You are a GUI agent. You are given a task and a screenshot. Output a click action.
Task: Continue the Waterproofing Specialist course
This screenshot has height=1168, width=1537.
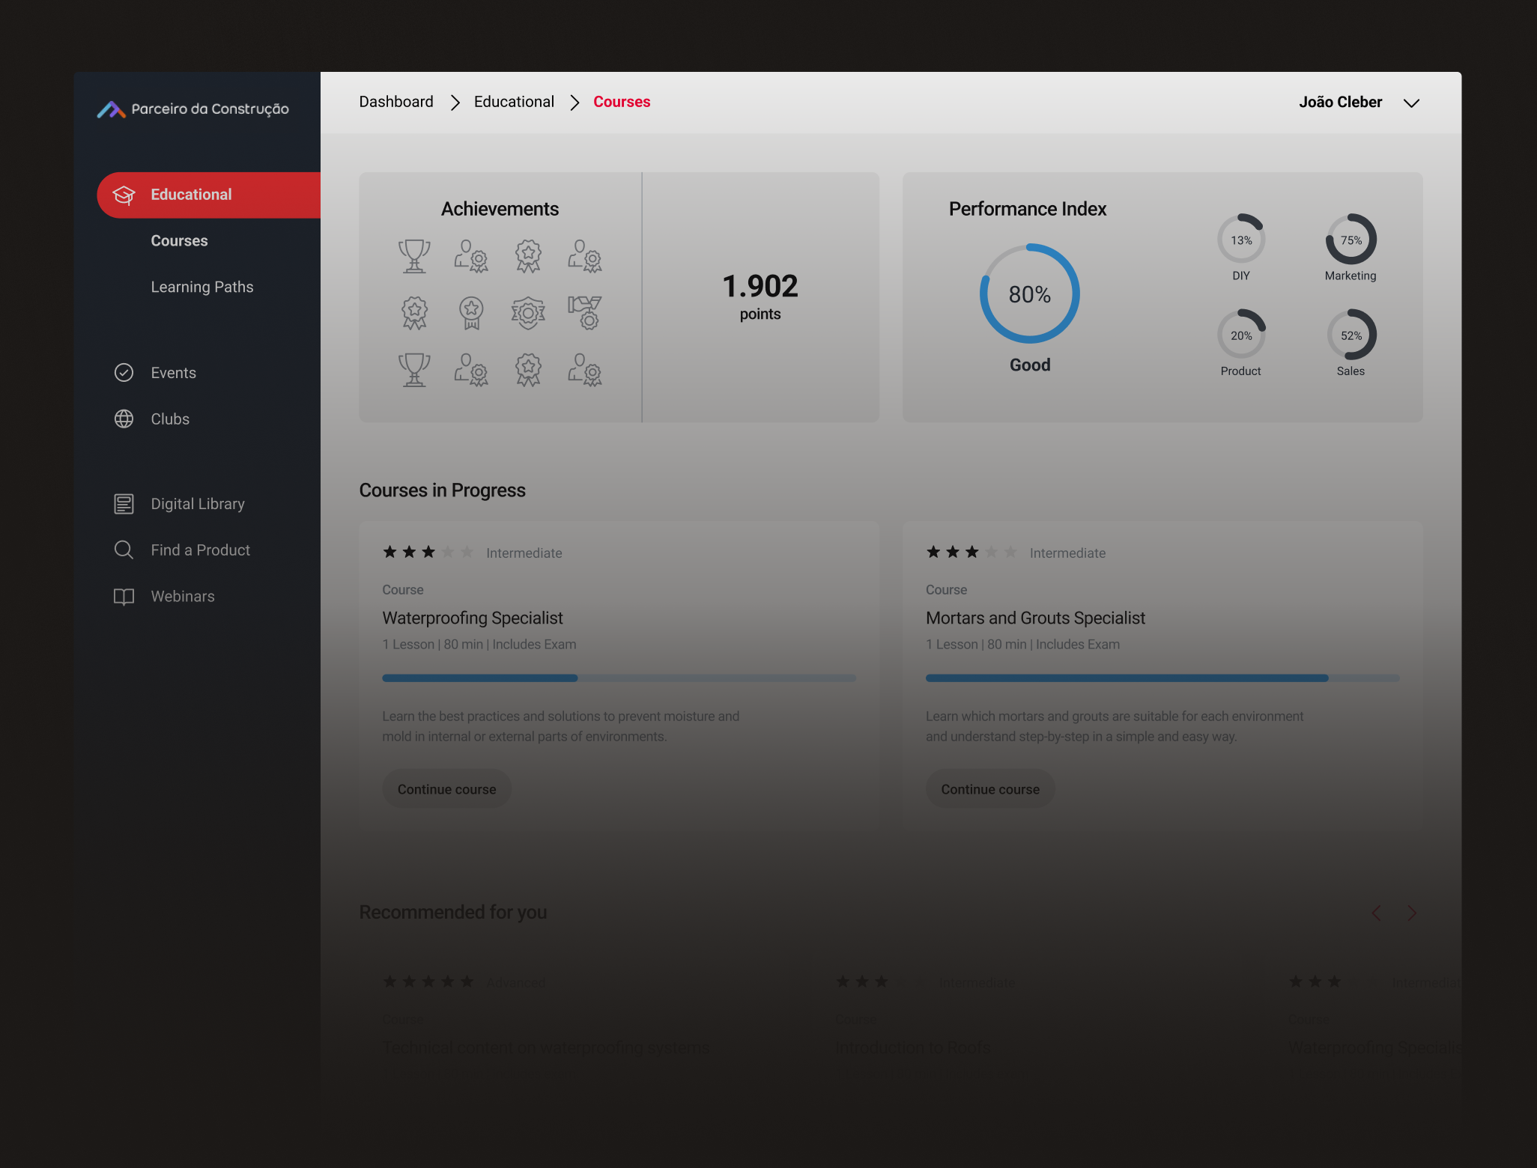pyautogui.click(x=446, y=788)
